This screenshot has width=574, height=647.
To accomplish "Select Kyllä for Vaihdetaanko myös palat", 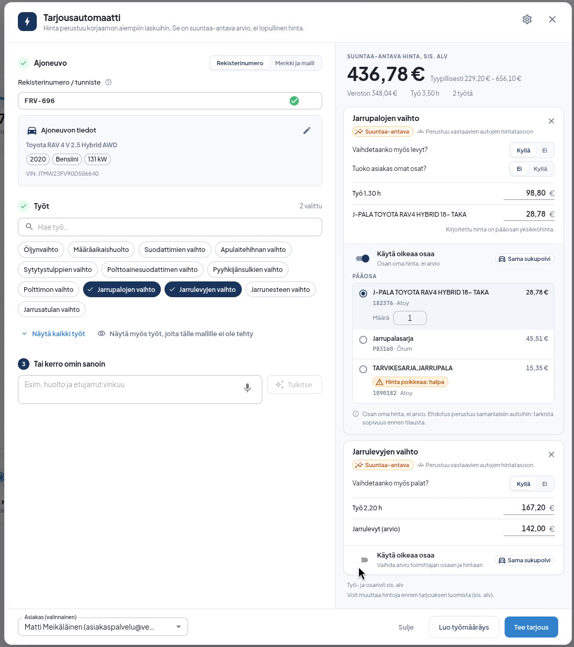I will click(523, 484).
